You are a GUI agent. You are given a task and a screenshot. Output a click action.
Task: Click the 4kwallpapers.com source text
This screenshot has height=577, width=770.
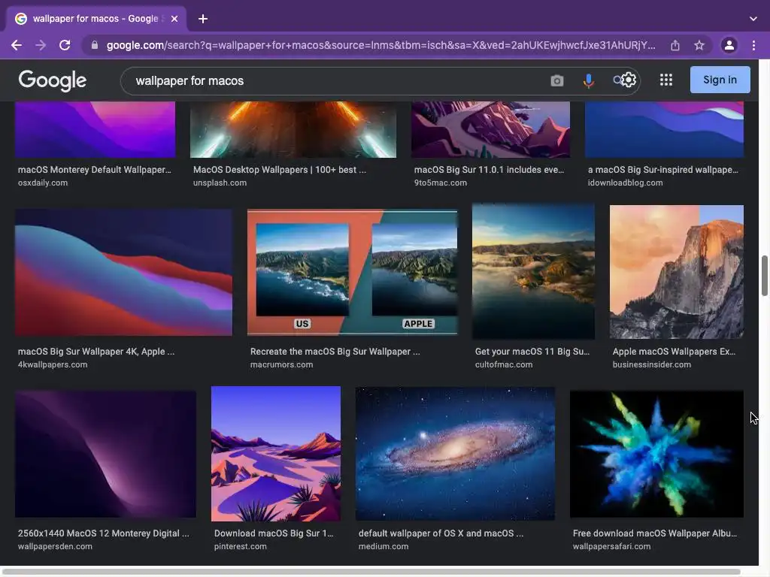[x=53, y=365]
